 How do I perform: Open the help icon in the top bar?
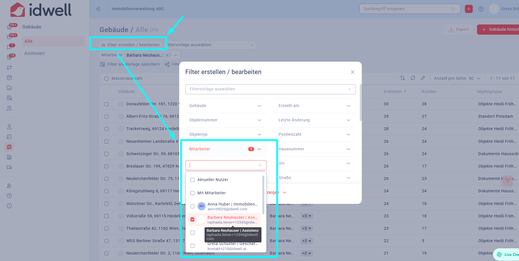pos(481,9)
